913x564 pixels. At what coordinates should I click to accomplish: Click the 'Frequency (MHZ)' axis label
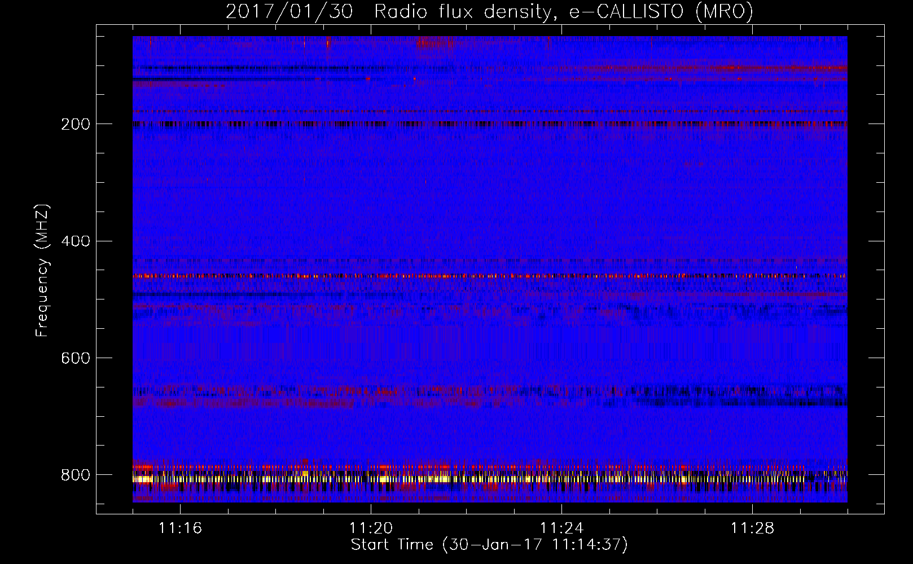pos(42,271)
